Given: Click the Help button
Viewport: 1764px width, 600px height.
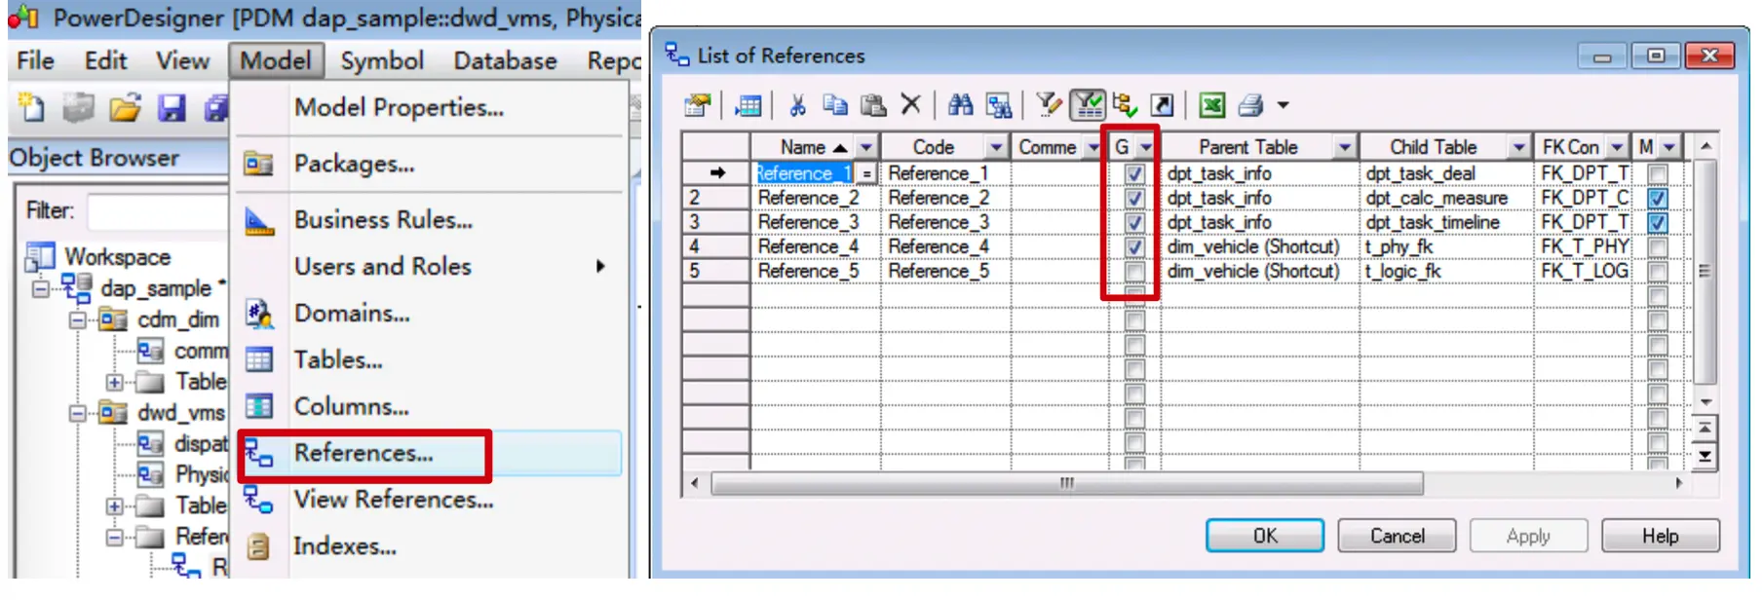Looking at the screenshot, I should point(1661,536).
